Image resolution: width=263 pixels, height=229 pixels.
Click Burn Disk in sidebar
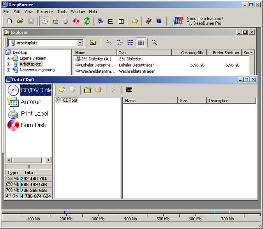(27, 125)
